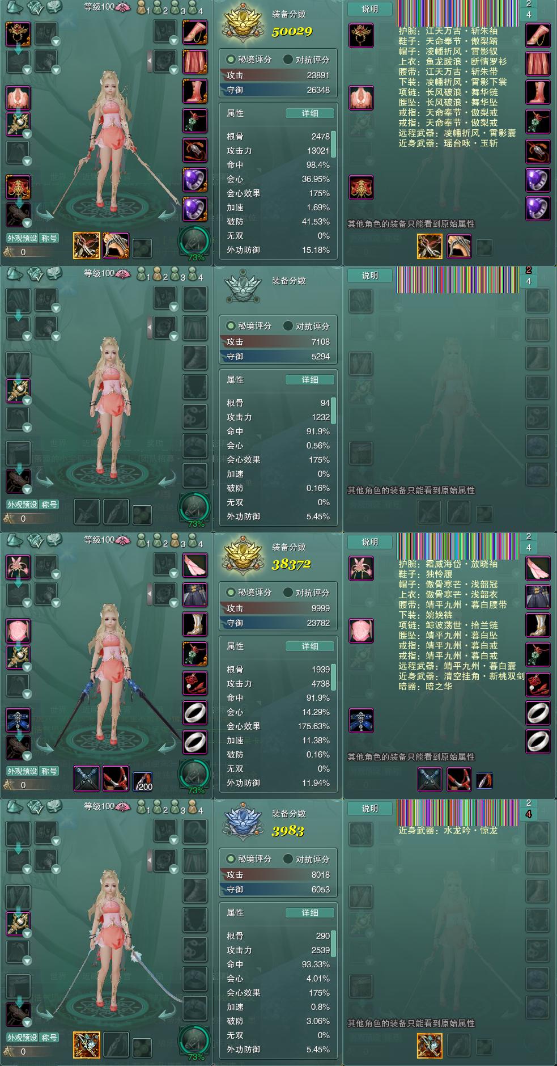Image resolution: width=557 pixels, height=1066 pixels.
Task: Switch to equipment preset 2 in 50029 panel
Action: (161, 9)
